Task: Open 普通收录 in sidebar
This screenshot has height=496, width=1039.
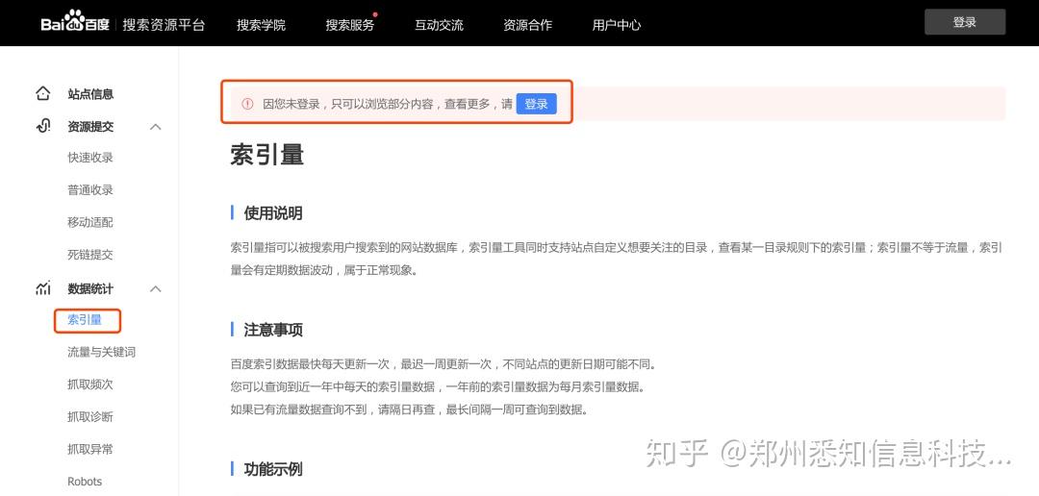Action: pos(90,190)
